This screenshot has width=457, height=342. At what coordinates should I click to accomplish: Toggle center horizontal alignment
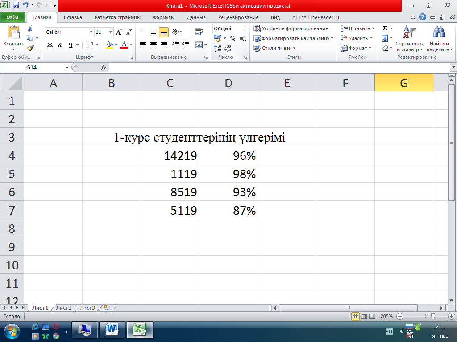tap(154, 45)
